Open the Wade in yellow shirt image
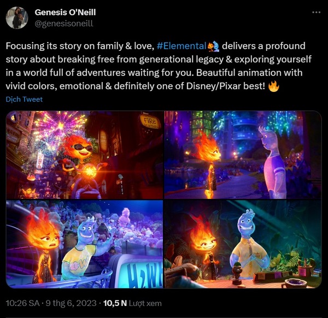This screenshot has width=328, height=318. 243,244
